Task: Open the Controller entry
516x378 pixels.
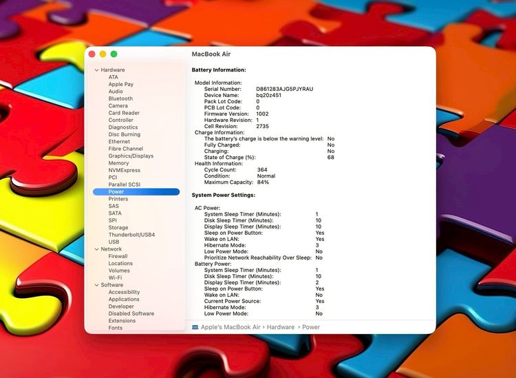Action: click(121, 120)
